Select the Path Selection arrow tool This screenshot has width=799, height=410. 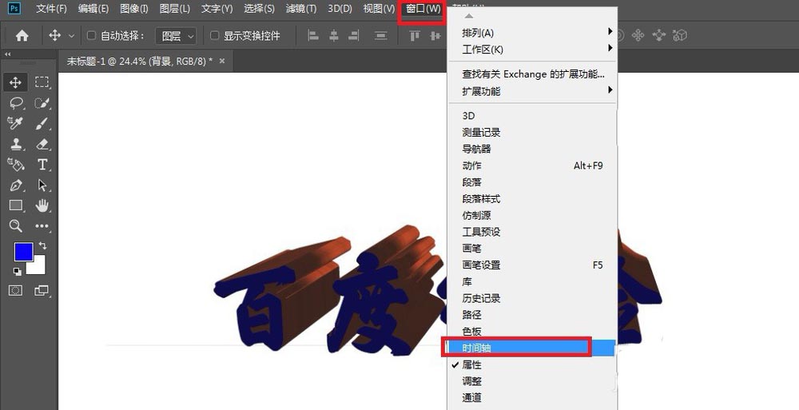[42, 185]
